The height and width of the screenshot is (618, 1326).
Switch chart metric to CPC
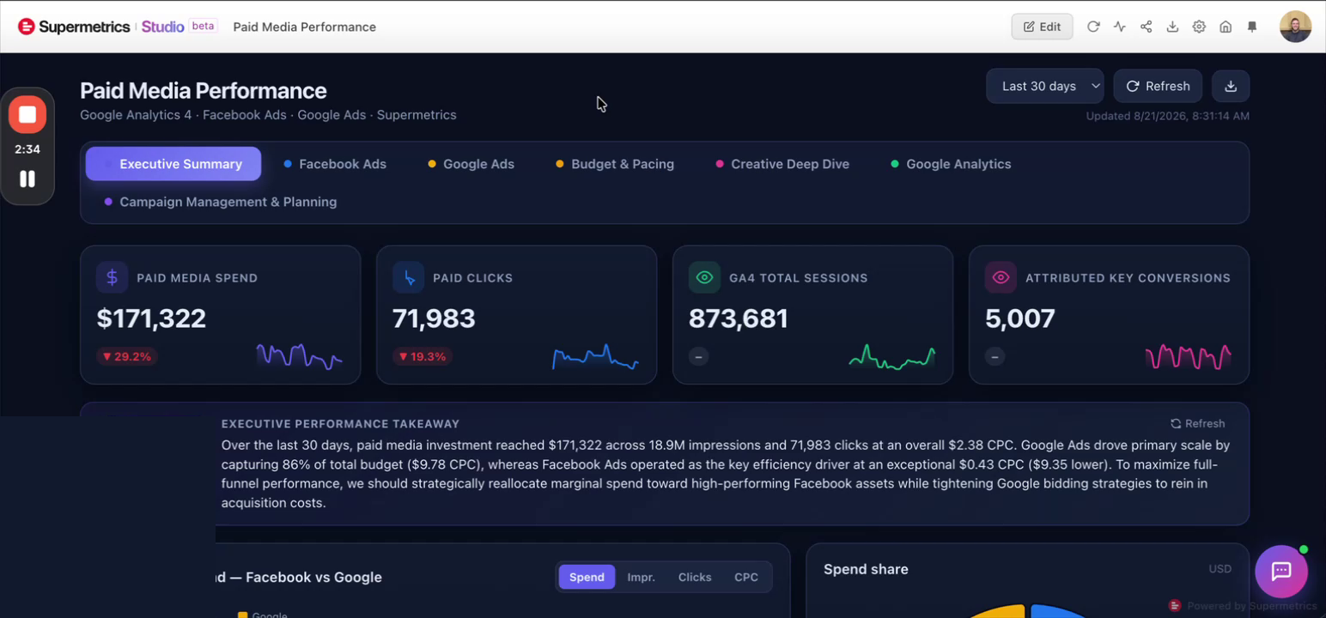click(x=746, y=577)
